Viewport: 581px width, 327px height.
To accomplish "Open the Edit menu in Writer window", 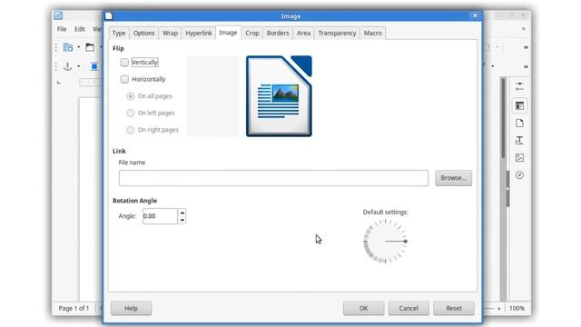I will click(80, 29).
